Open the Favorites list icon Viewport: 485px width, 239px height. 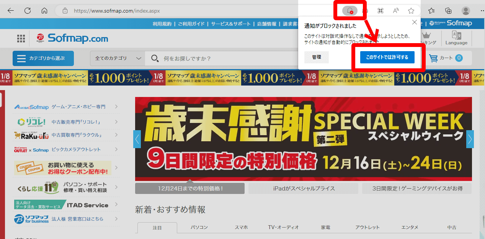tap(431, 11)
